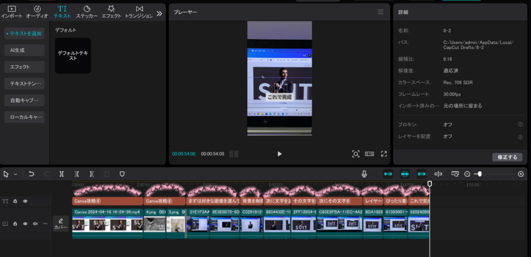Click the カバー (Cover) button
531x257 pixels.
pyautogui.click(x=61, y=224)
